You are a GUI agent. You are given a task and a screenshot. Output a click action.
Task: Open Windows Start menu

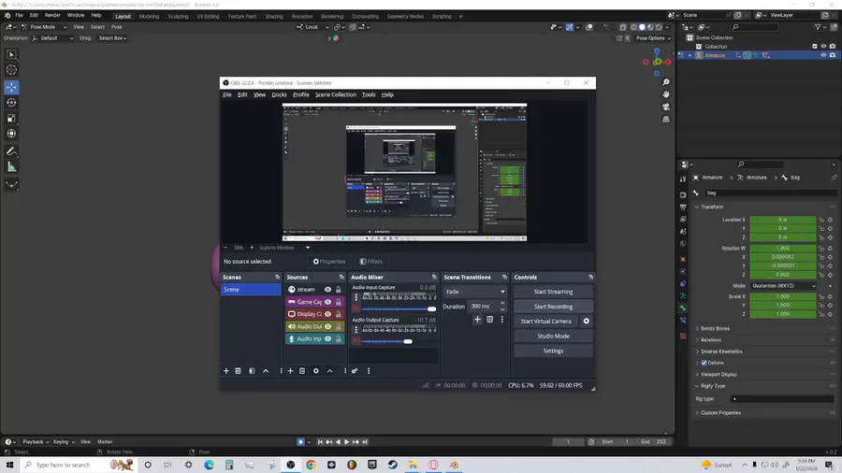tap(9, 465)
